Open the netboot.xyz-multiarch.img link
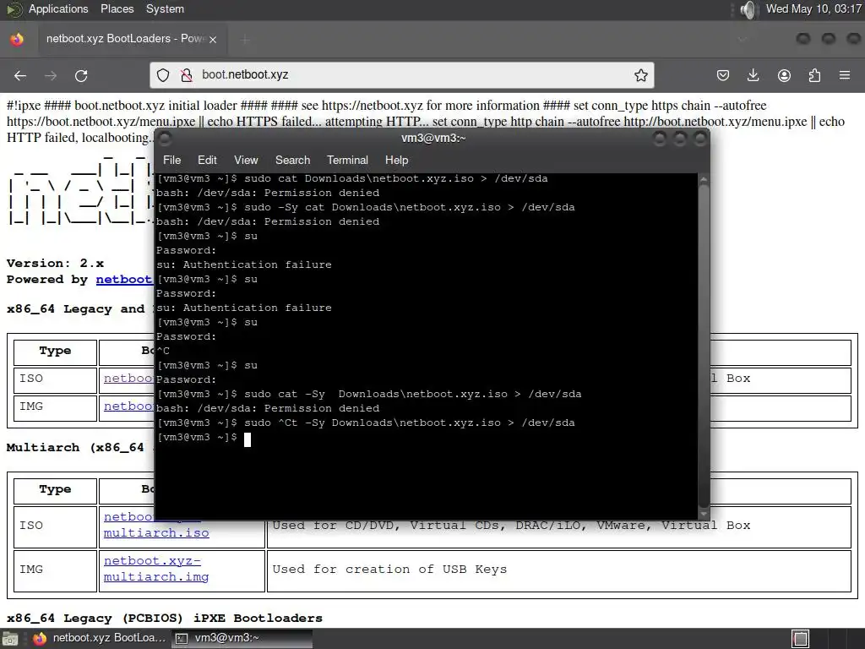The width and height of the screenshot is (865, 649). click(156, 569)
